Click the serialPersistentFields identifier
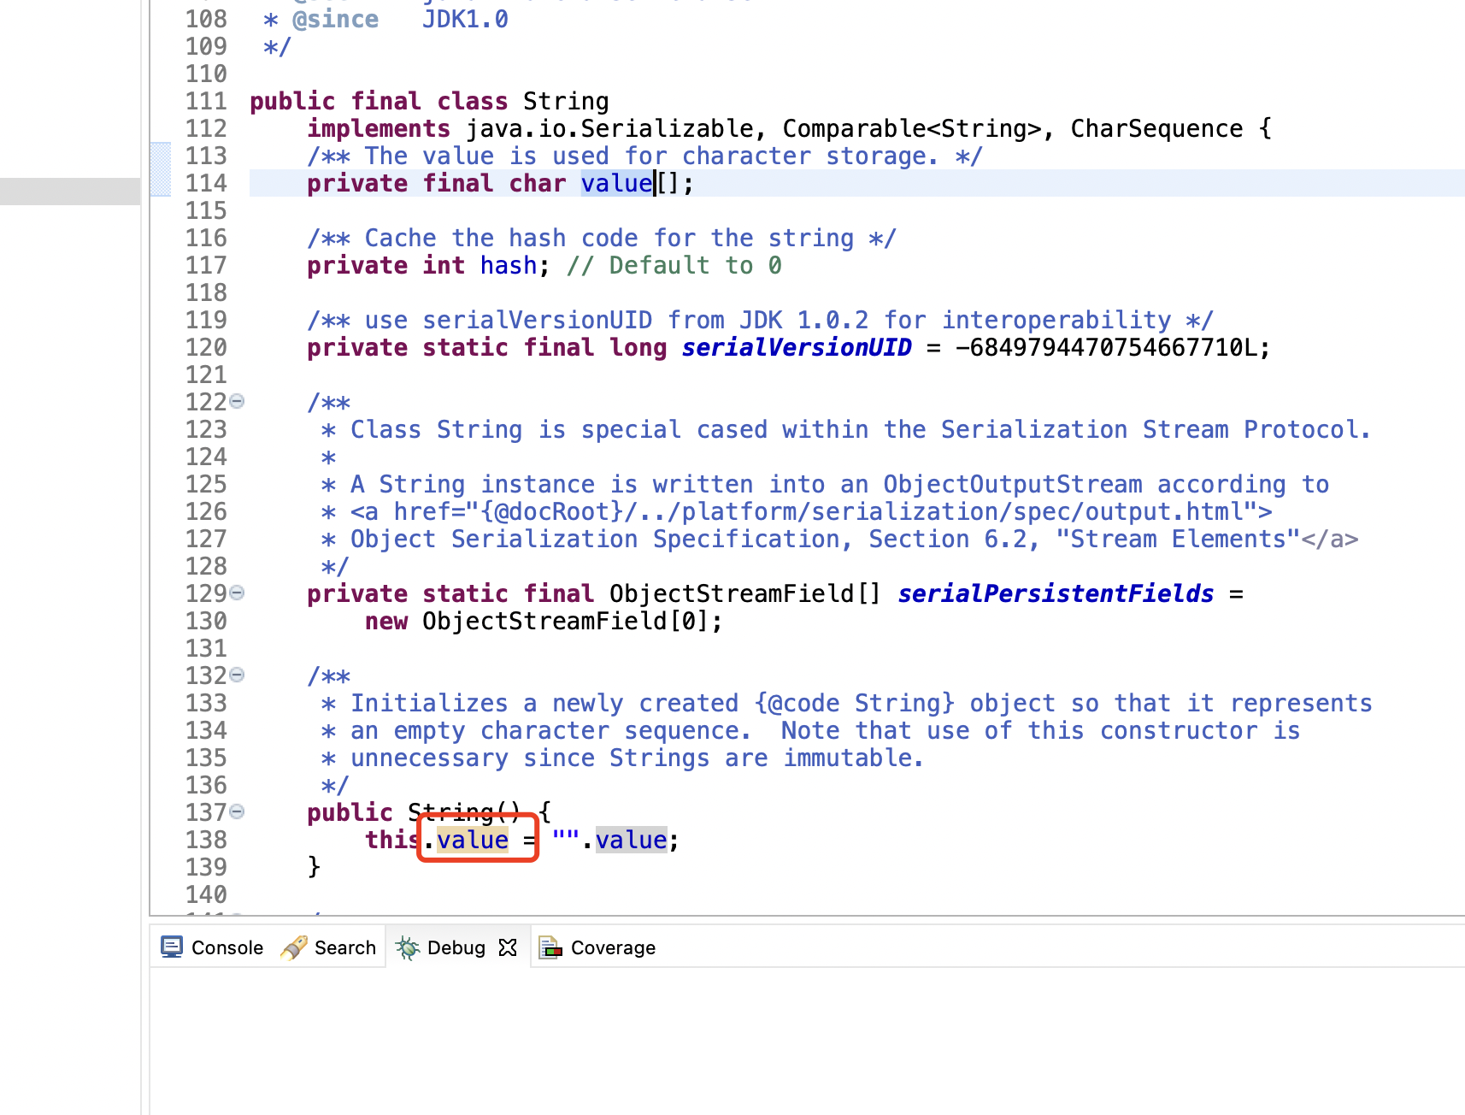 [1055, 593]
